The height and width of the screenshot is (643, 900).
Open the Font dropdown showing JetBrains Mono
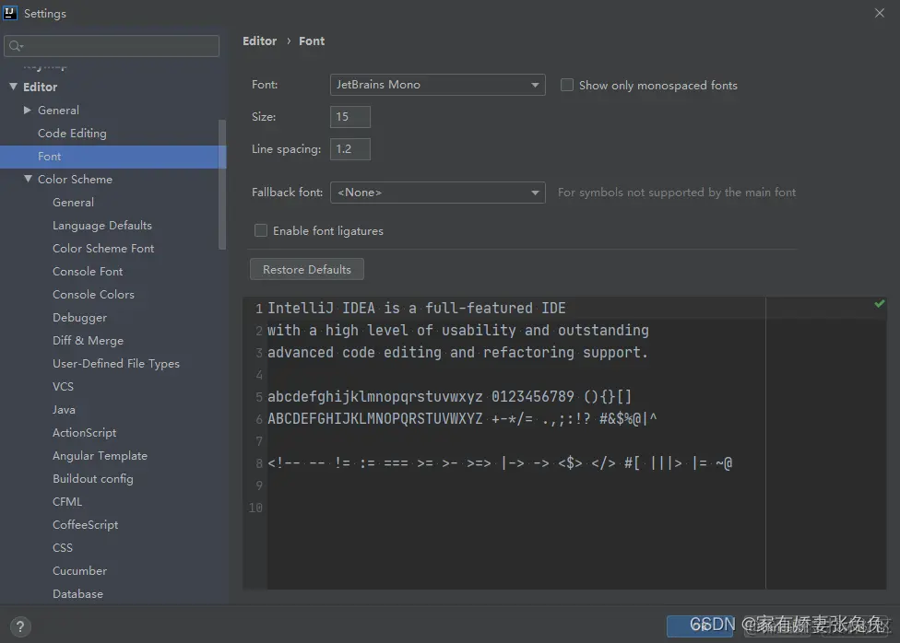(437, 85)
